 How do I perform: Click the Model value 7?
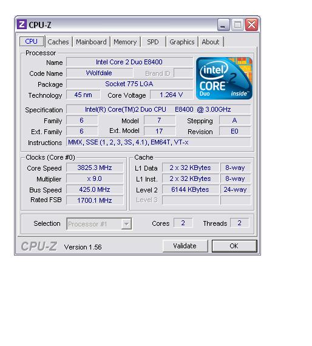160,120
